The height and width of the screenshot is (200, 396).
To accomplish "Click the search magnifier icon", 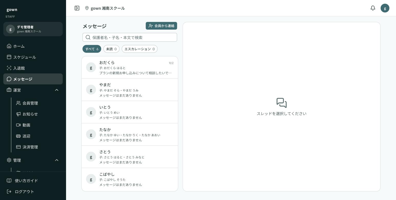I will (x=88, y=37).
